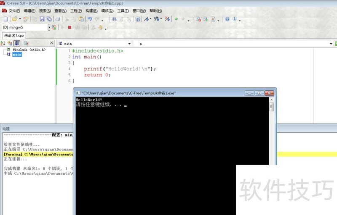Open the 查看(V) menu
337x215 pixels.
[60, 10]
